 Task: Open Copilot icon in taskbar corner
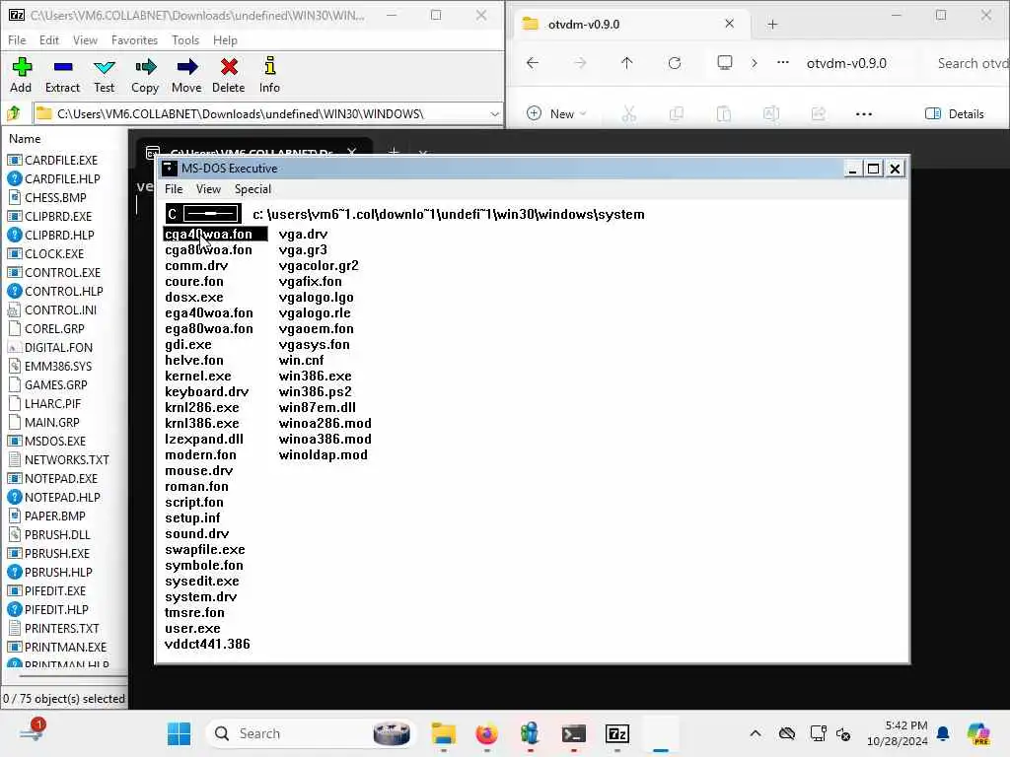(x=978, y=733)
